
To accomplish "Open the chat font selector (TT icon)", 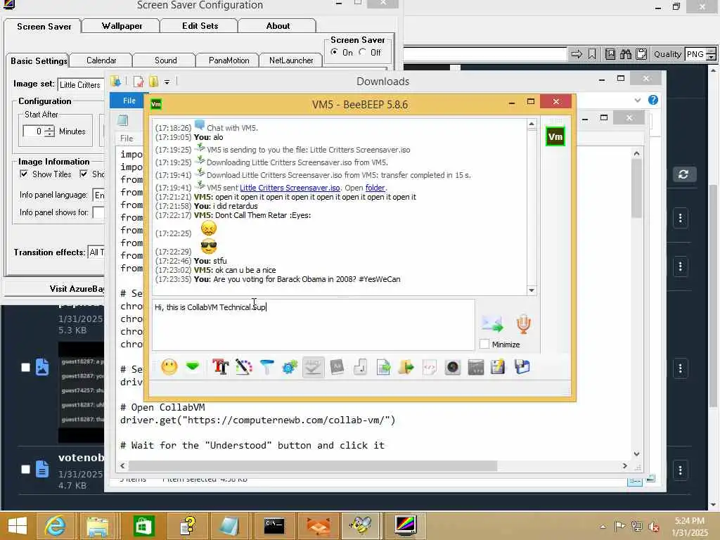I will tap(220, 367).
